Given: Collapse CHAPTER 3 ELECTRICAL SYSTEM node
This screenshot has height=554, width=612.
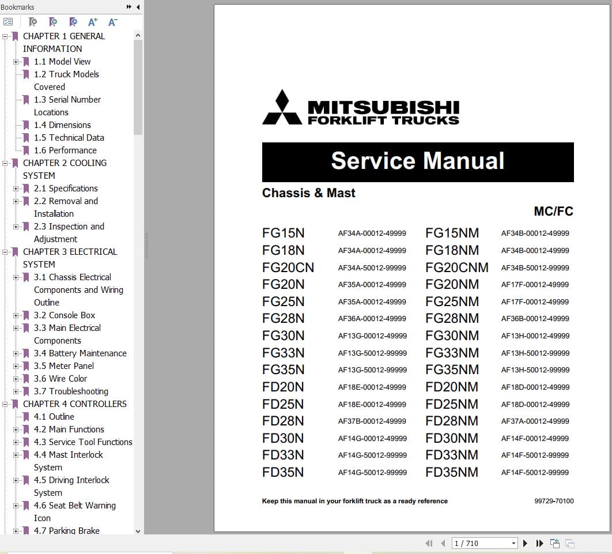Looking at the screenshot, I should tap(5, 252).
